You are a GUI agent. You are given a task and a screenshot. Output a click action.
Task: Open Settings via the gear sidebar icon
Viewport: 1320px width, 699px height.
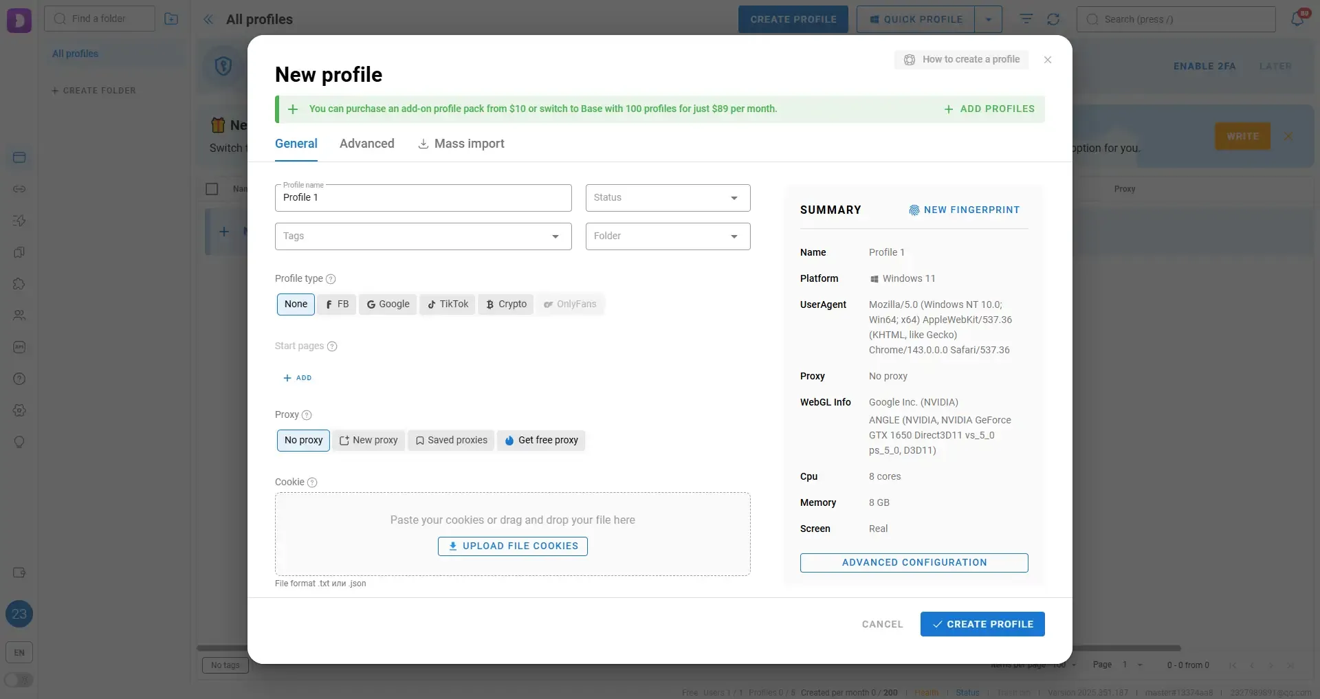tap(19, 410)
